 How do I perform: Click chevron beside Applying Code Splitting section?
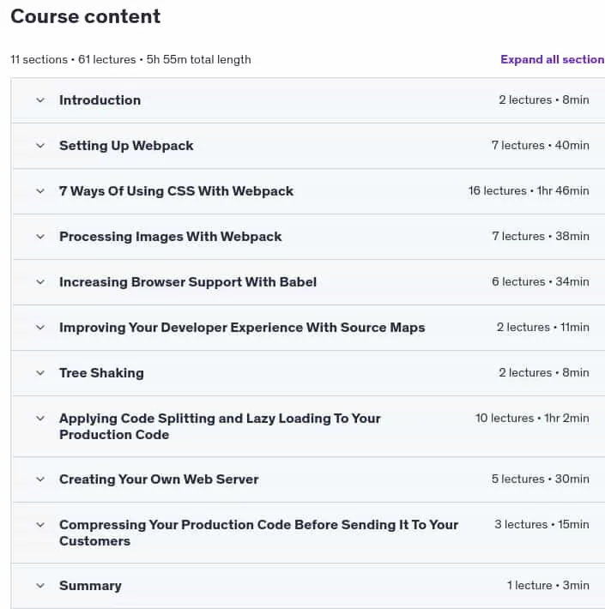(x=40, y=419)
